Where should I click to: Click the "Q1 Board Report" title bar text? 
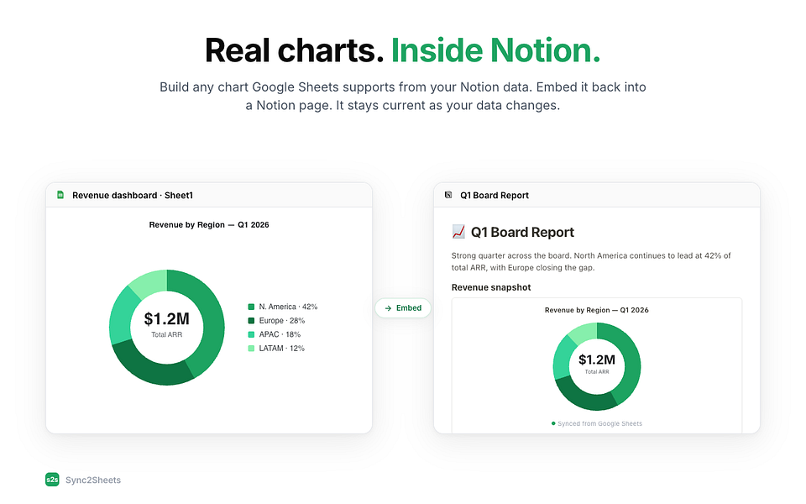pyautogui.click(x=495, y=196)
